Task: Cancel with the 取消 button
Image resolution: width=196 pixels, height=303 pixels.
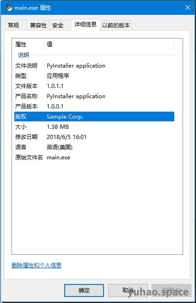Action: (x=128, y=290)
